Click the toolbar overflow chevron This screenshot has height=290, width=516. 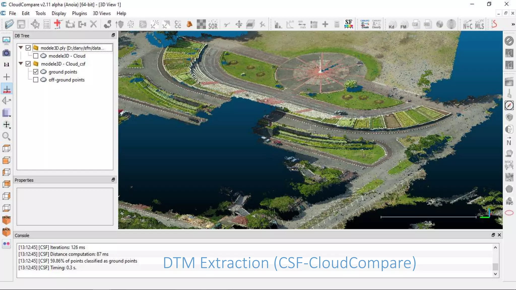513,24
